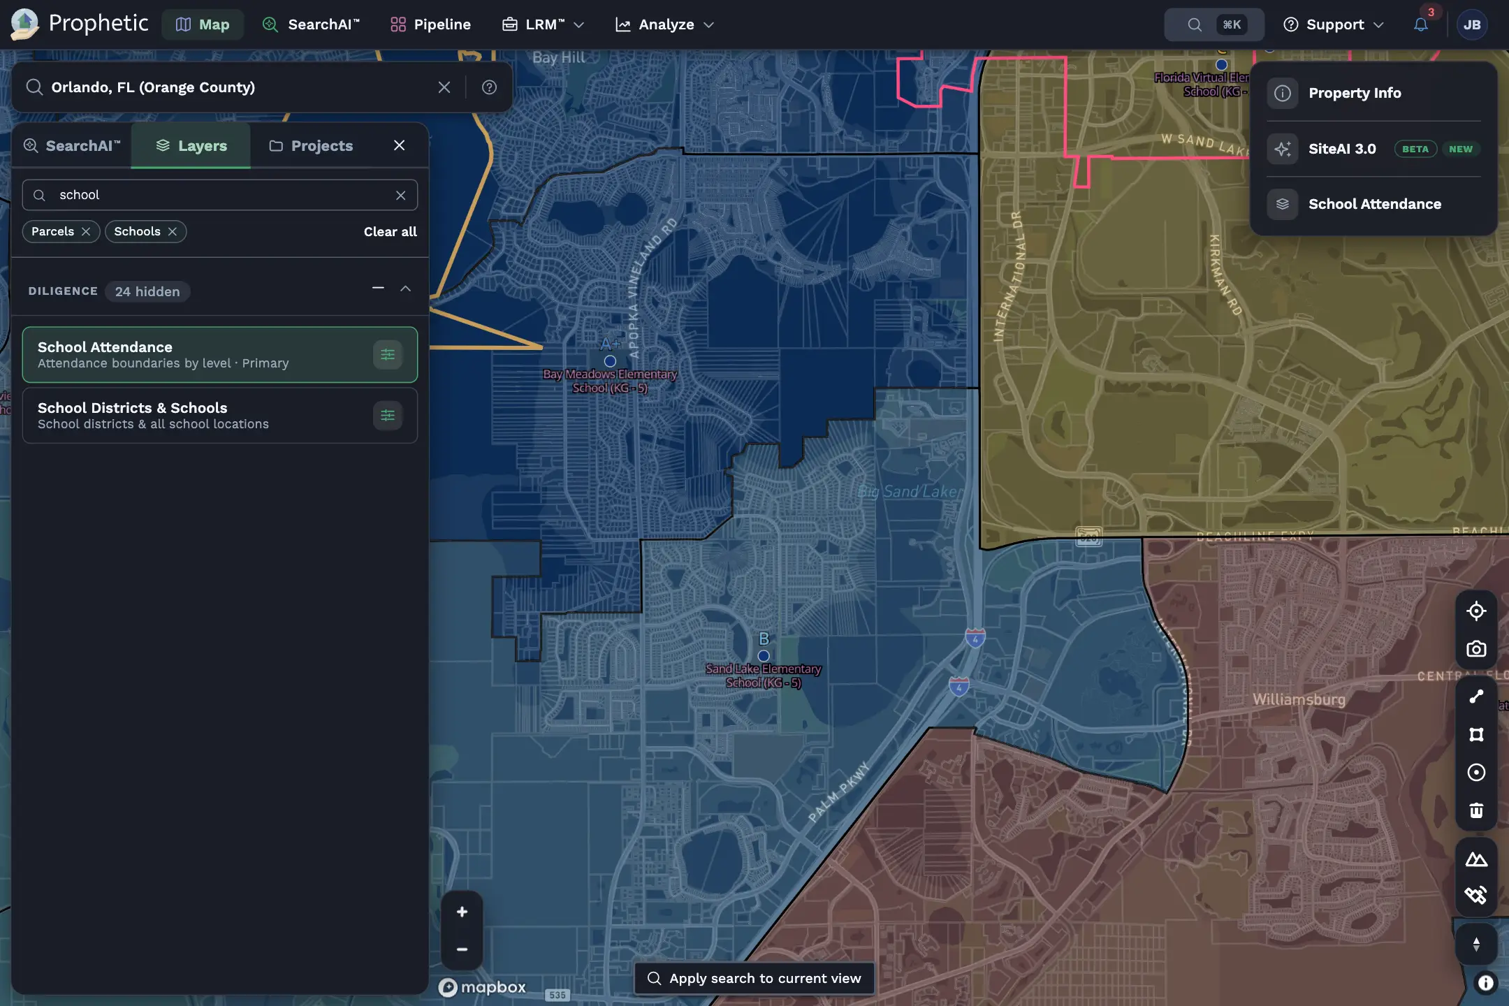Open JB user avatar menu
Screen dimensions: 1509x1006
coord(1472,24)
